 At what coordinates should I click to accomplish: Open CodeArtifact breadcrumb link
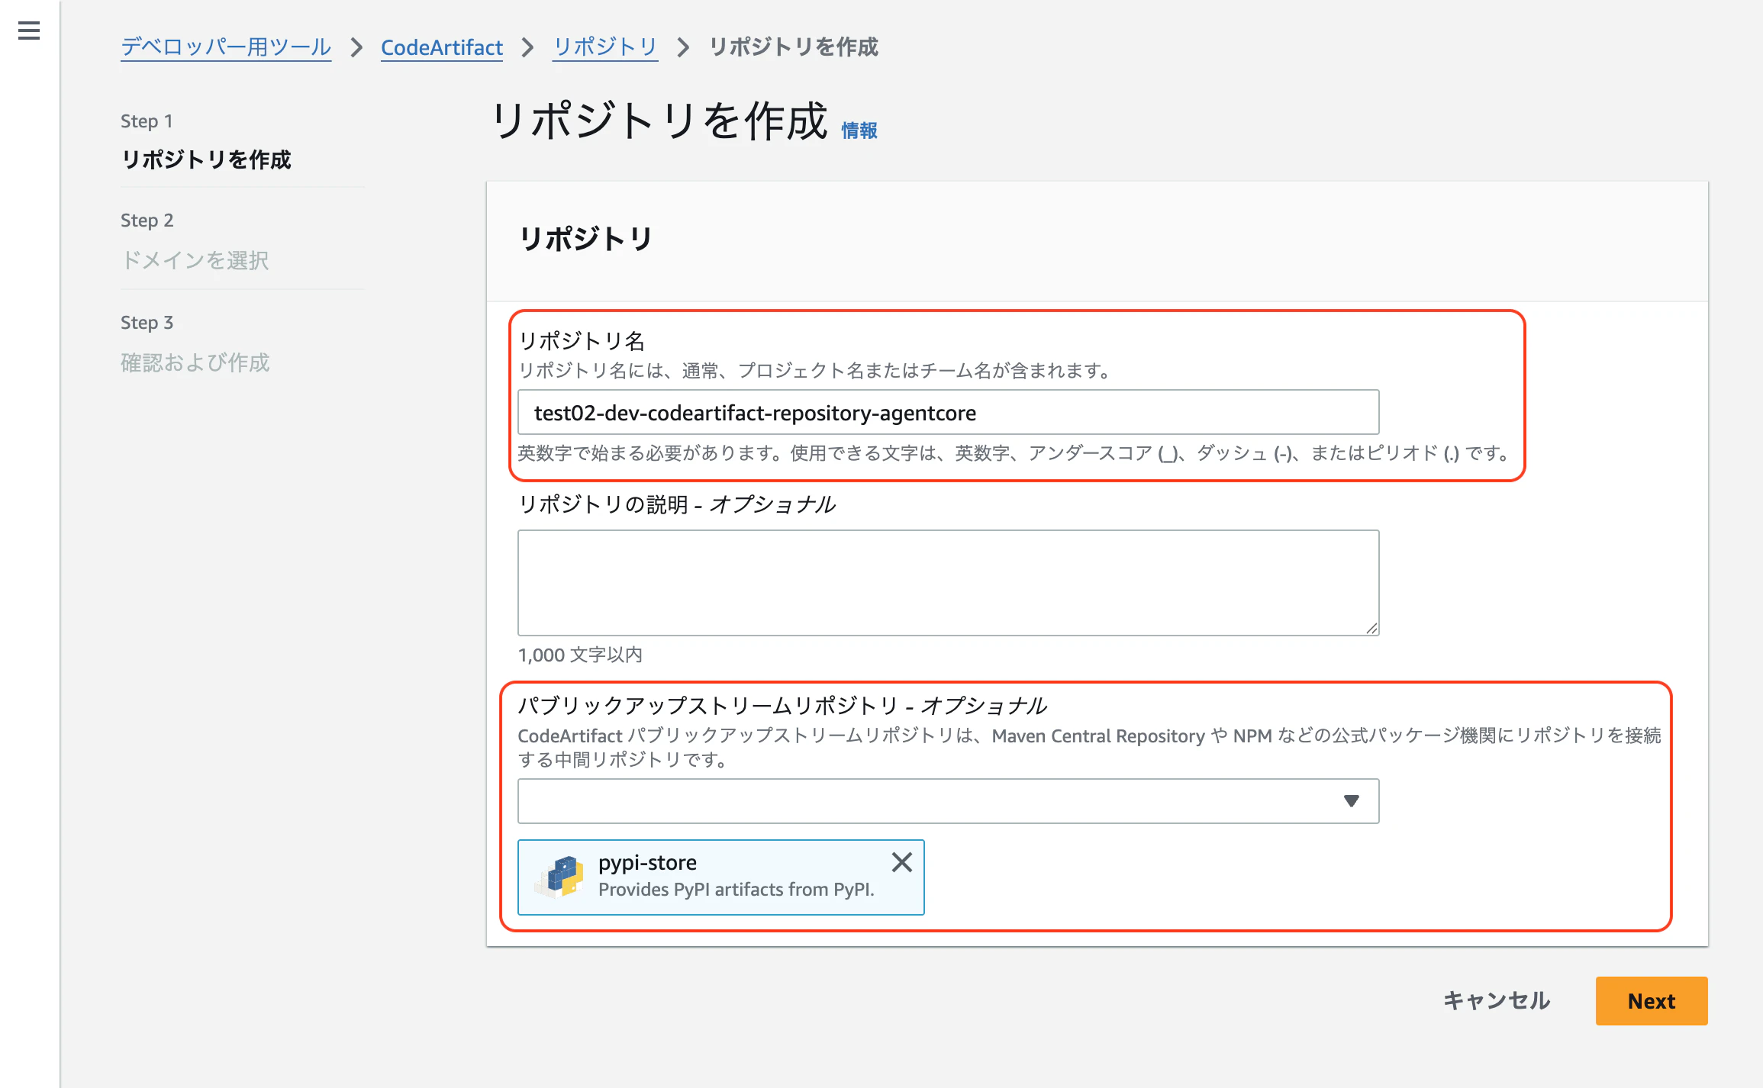coord(442,47)
